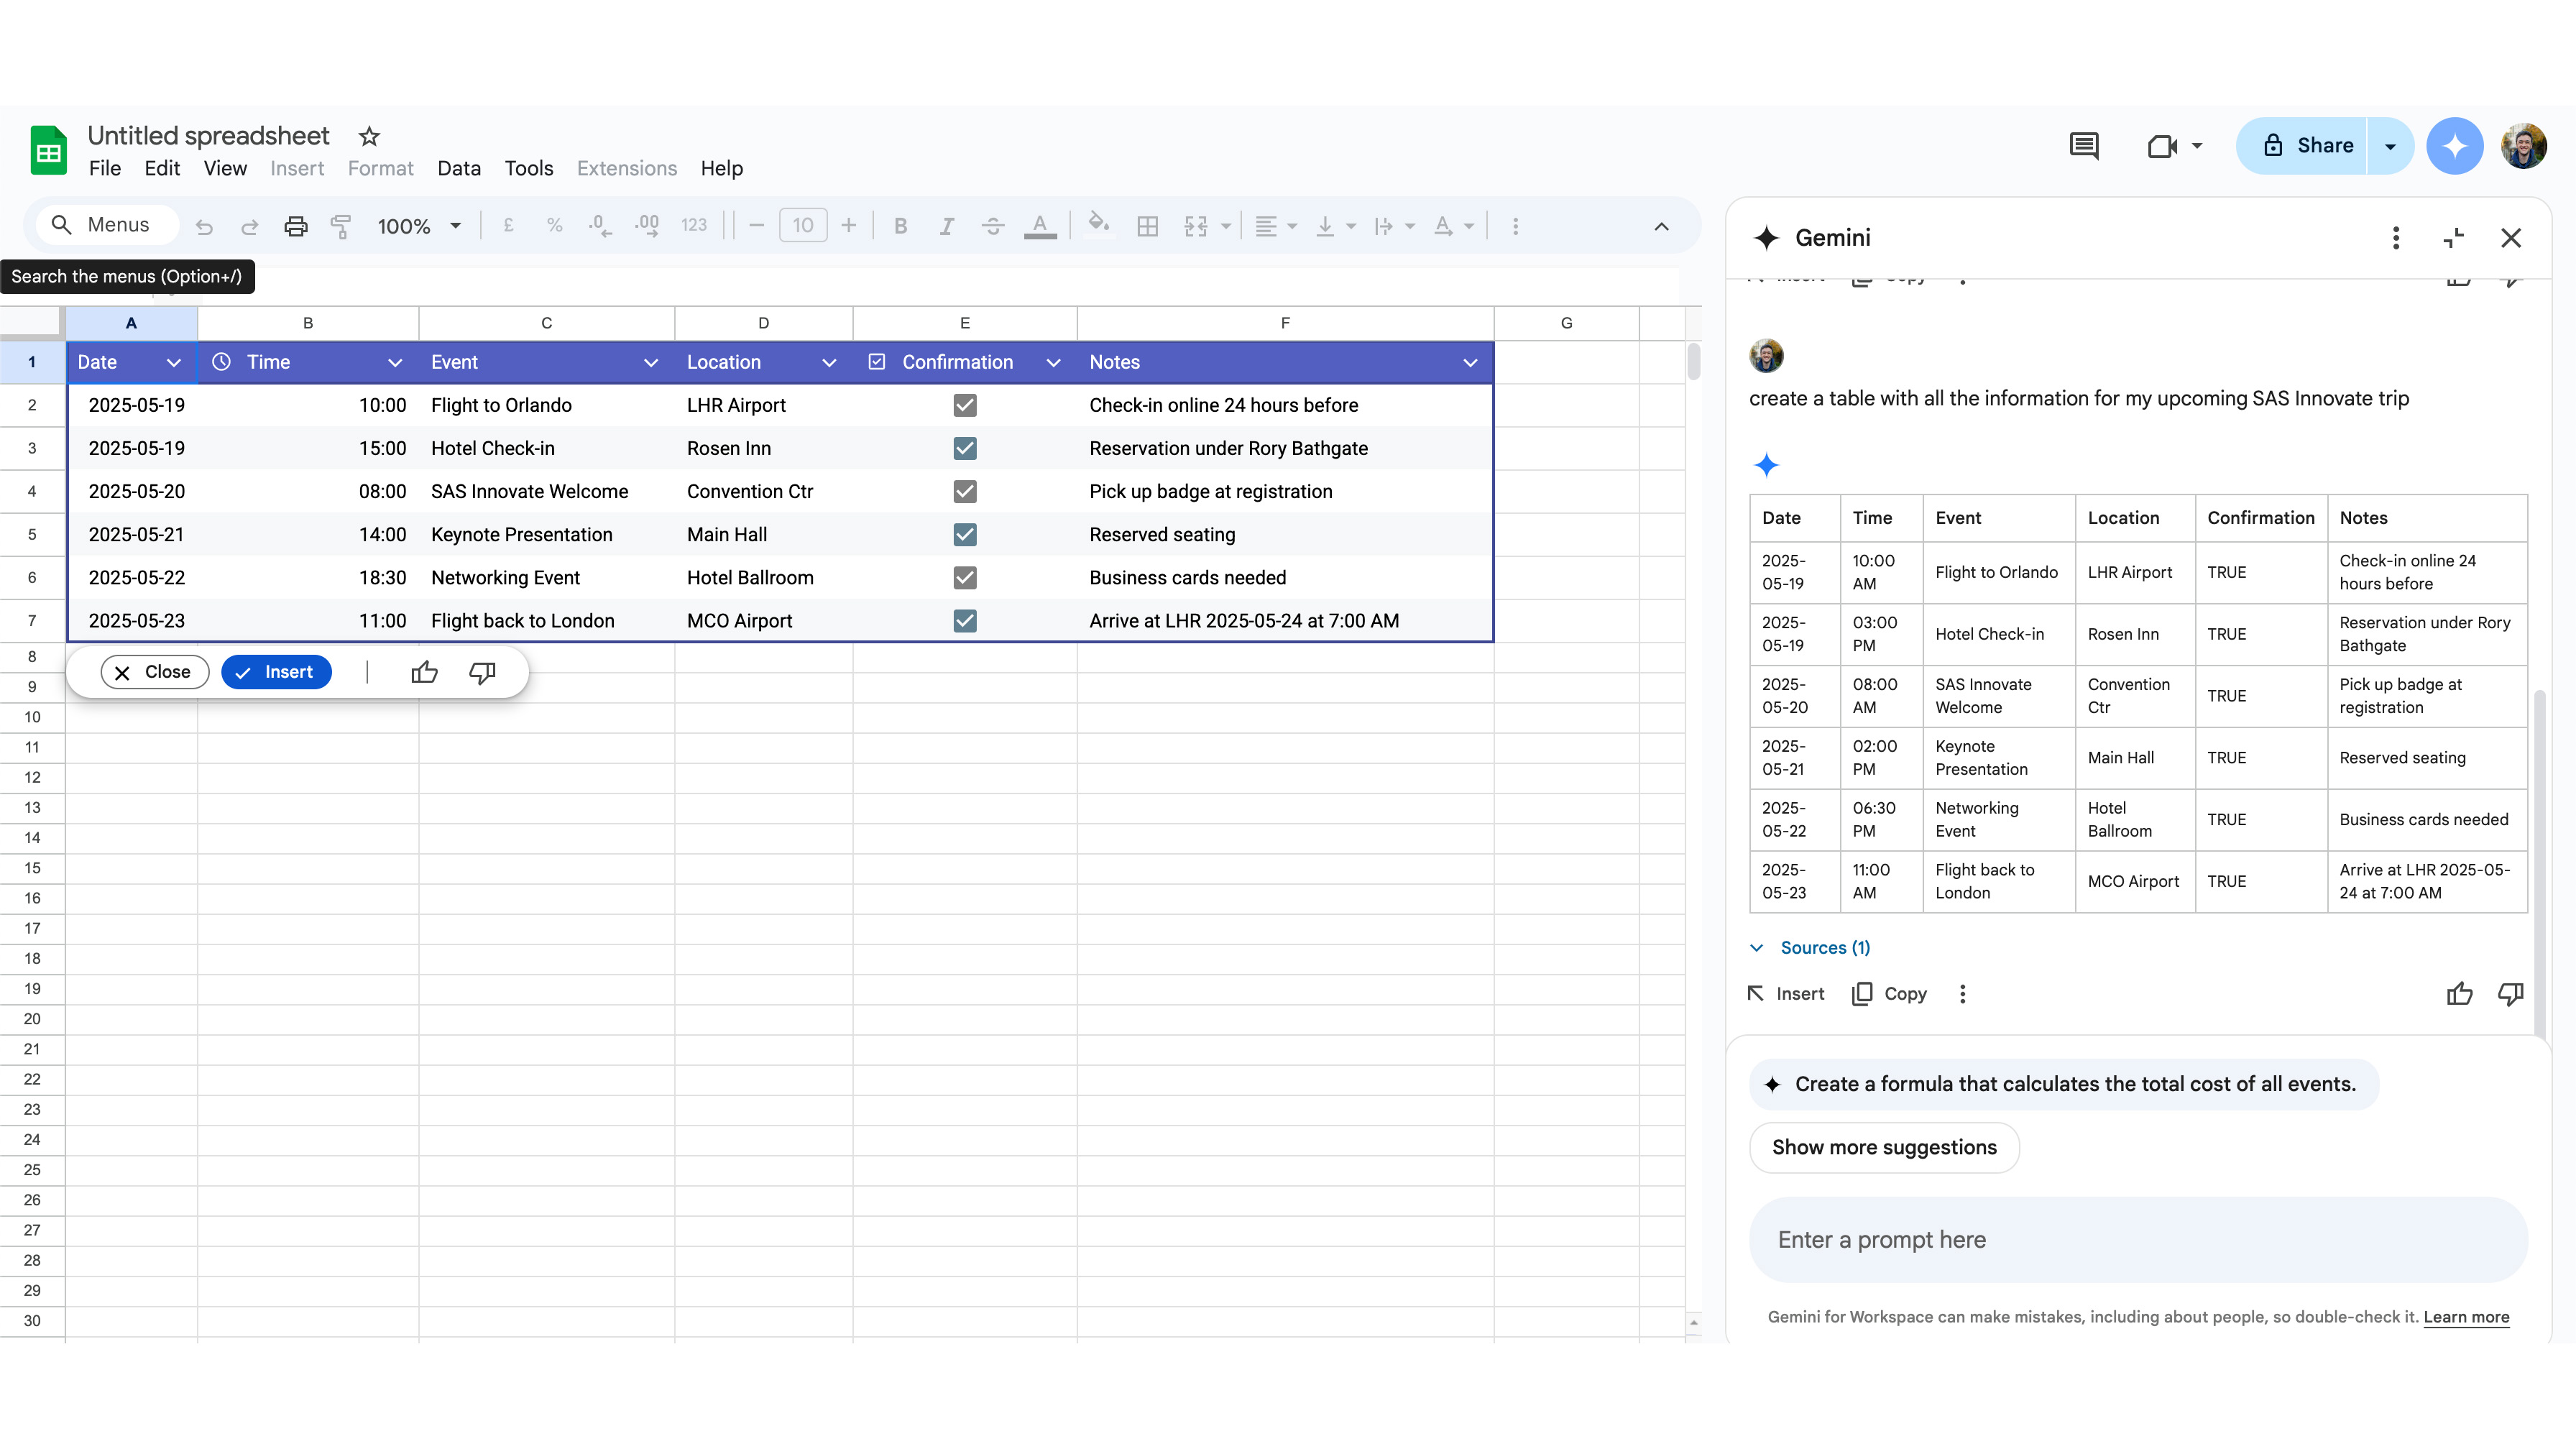Collapse the Gemini panel to smaller view
The height and width of the screenshot is (1449, 2576).
(x=2454, y=238)
